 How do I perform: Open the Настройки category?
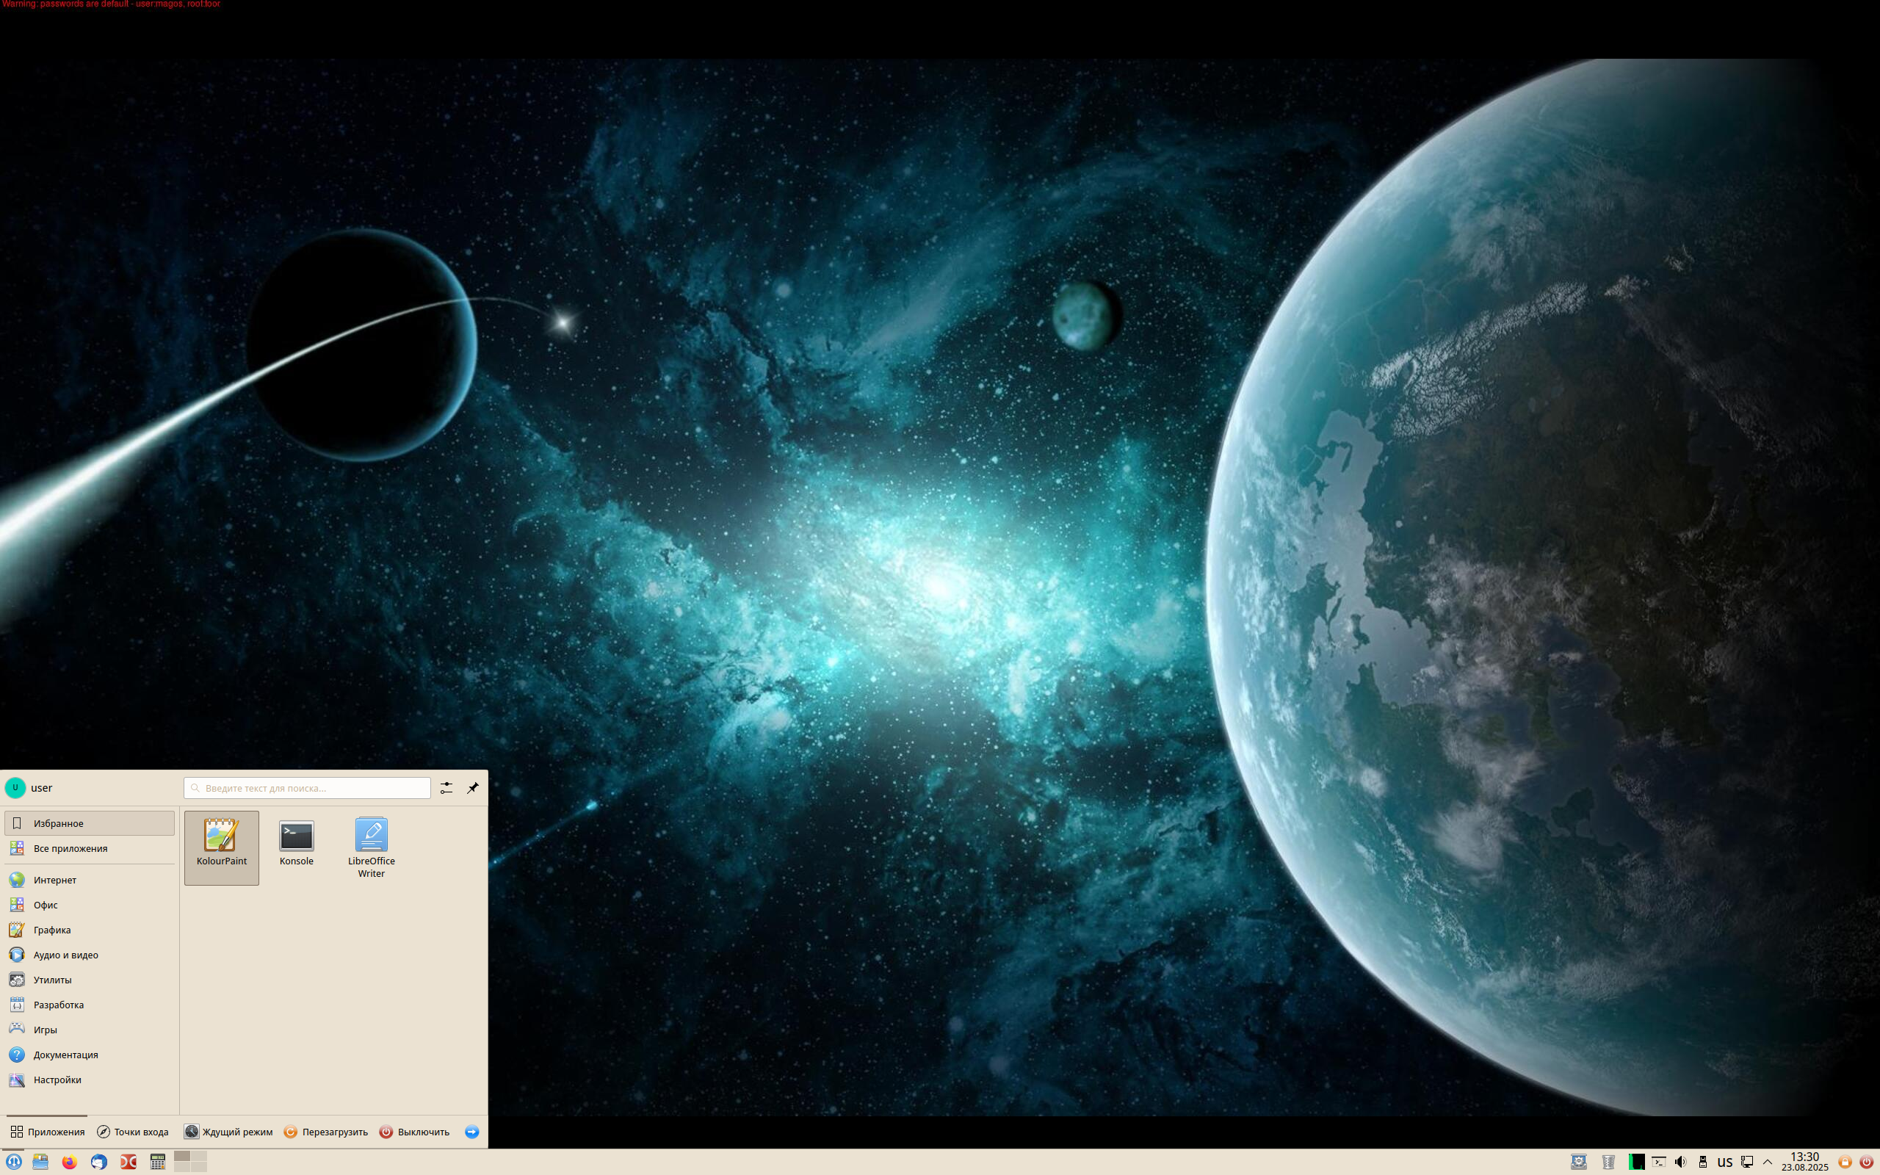tap(90, 1080)
